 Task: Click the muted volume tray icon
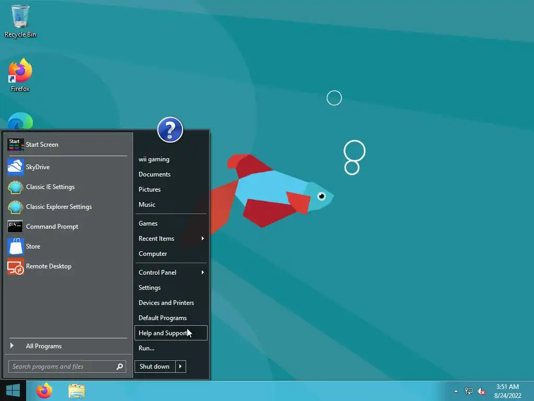(481, 391)
